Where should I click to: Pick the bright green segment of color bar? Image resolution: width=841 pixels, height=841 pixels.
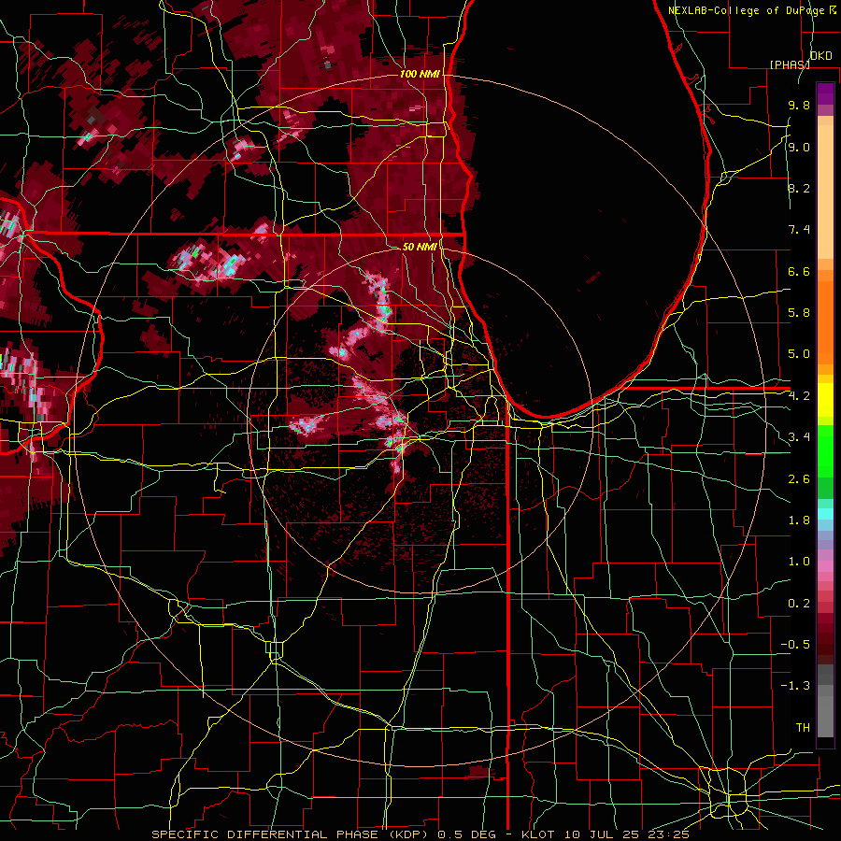pos(825,453)
